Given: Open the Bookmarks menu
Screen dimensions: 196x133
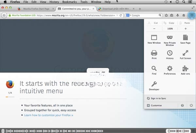Looking at the screenshot, I should pos(70,2).
